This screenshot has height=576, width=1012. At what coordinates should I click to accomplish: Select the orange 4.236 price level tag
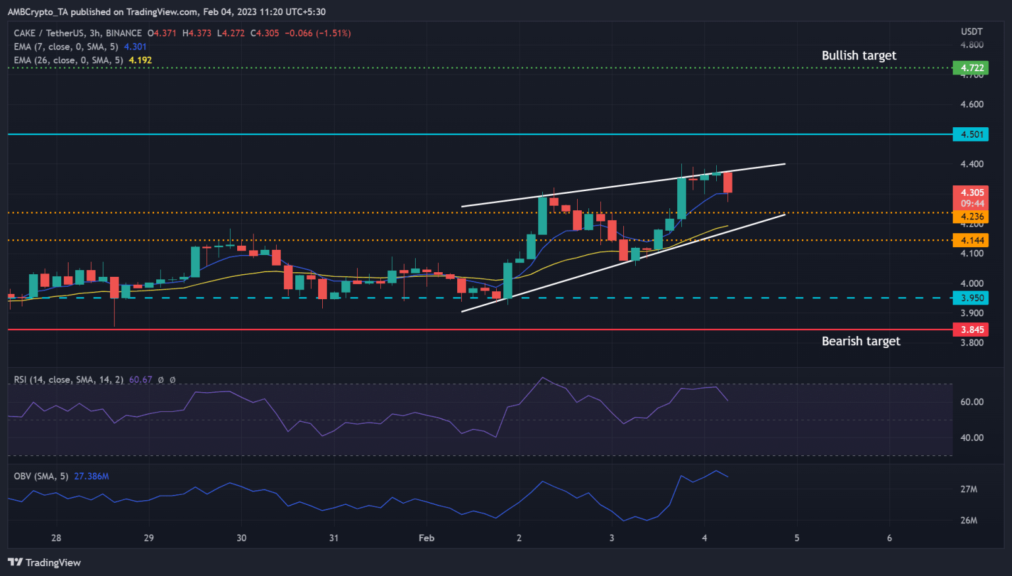(x=970, y=217)
